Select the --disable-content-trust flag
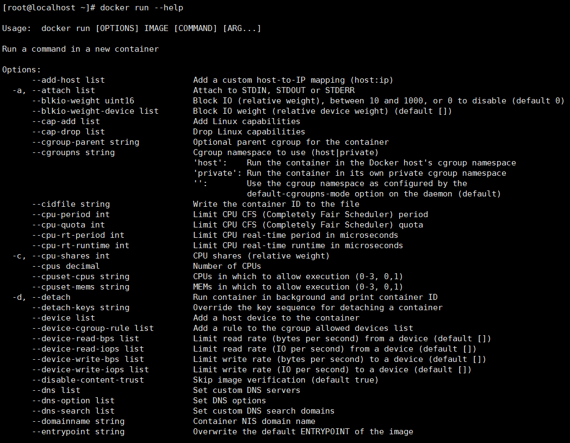 point(88,380)
